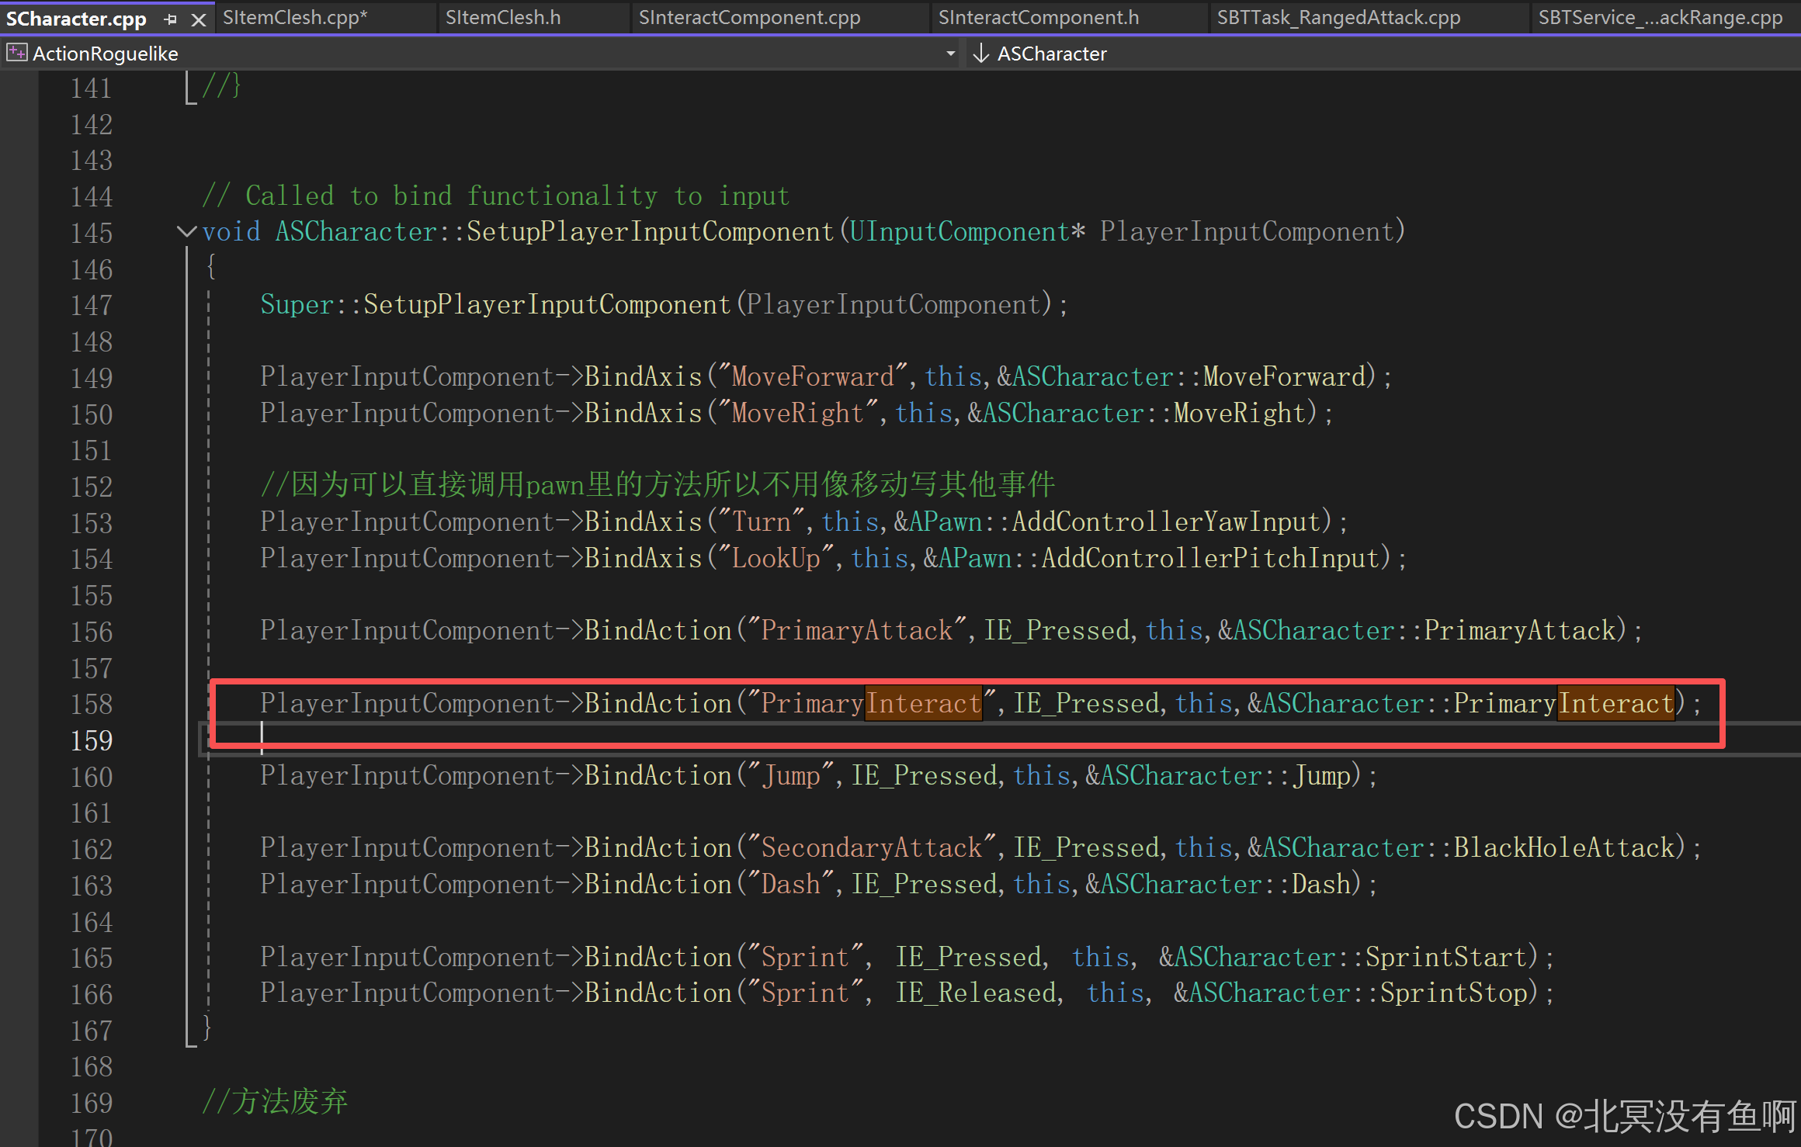Collapse the SetupPlayerInputComponent function block

[186, 231]
